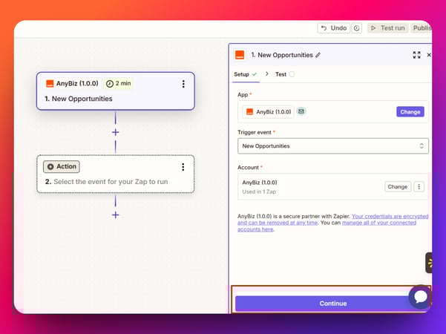
Task: Open the Trigger event dropdown
Action: (x=333, y=146)
